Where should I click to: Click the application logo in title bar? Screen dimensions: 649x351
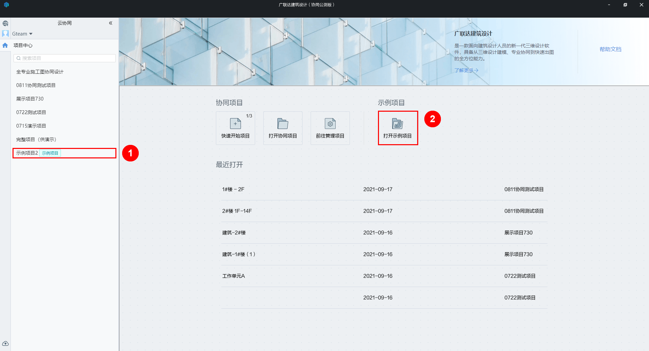point(6,5)
